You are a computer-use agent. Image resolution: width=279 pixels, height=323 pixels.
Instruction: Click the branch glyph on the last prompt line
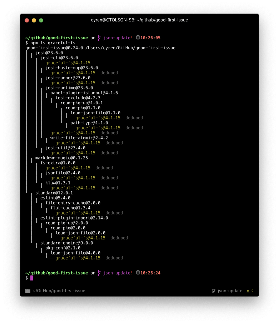click(99, 273)
